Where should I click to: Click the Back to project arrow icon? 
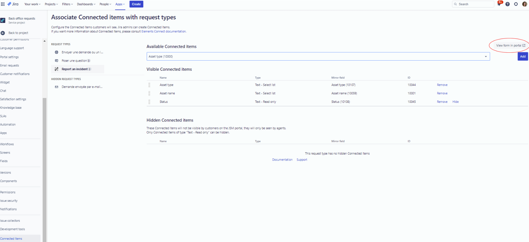click(x=3, y=33)
